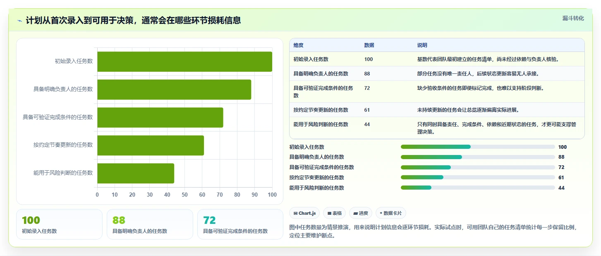This screenshot has height=256, width=601.
Task: Click the 具备可验证完成条件的任务数 chart bar
Action: [160, 117]
